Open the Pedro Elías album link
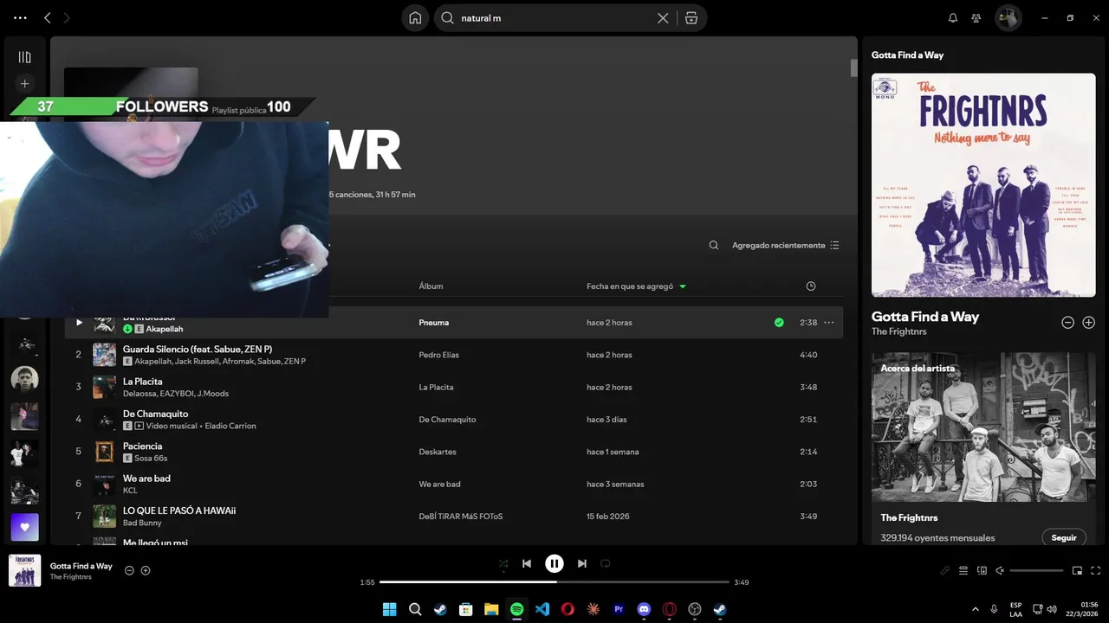This screenshot has width=1109, height=623. click(x=438, y=355)
